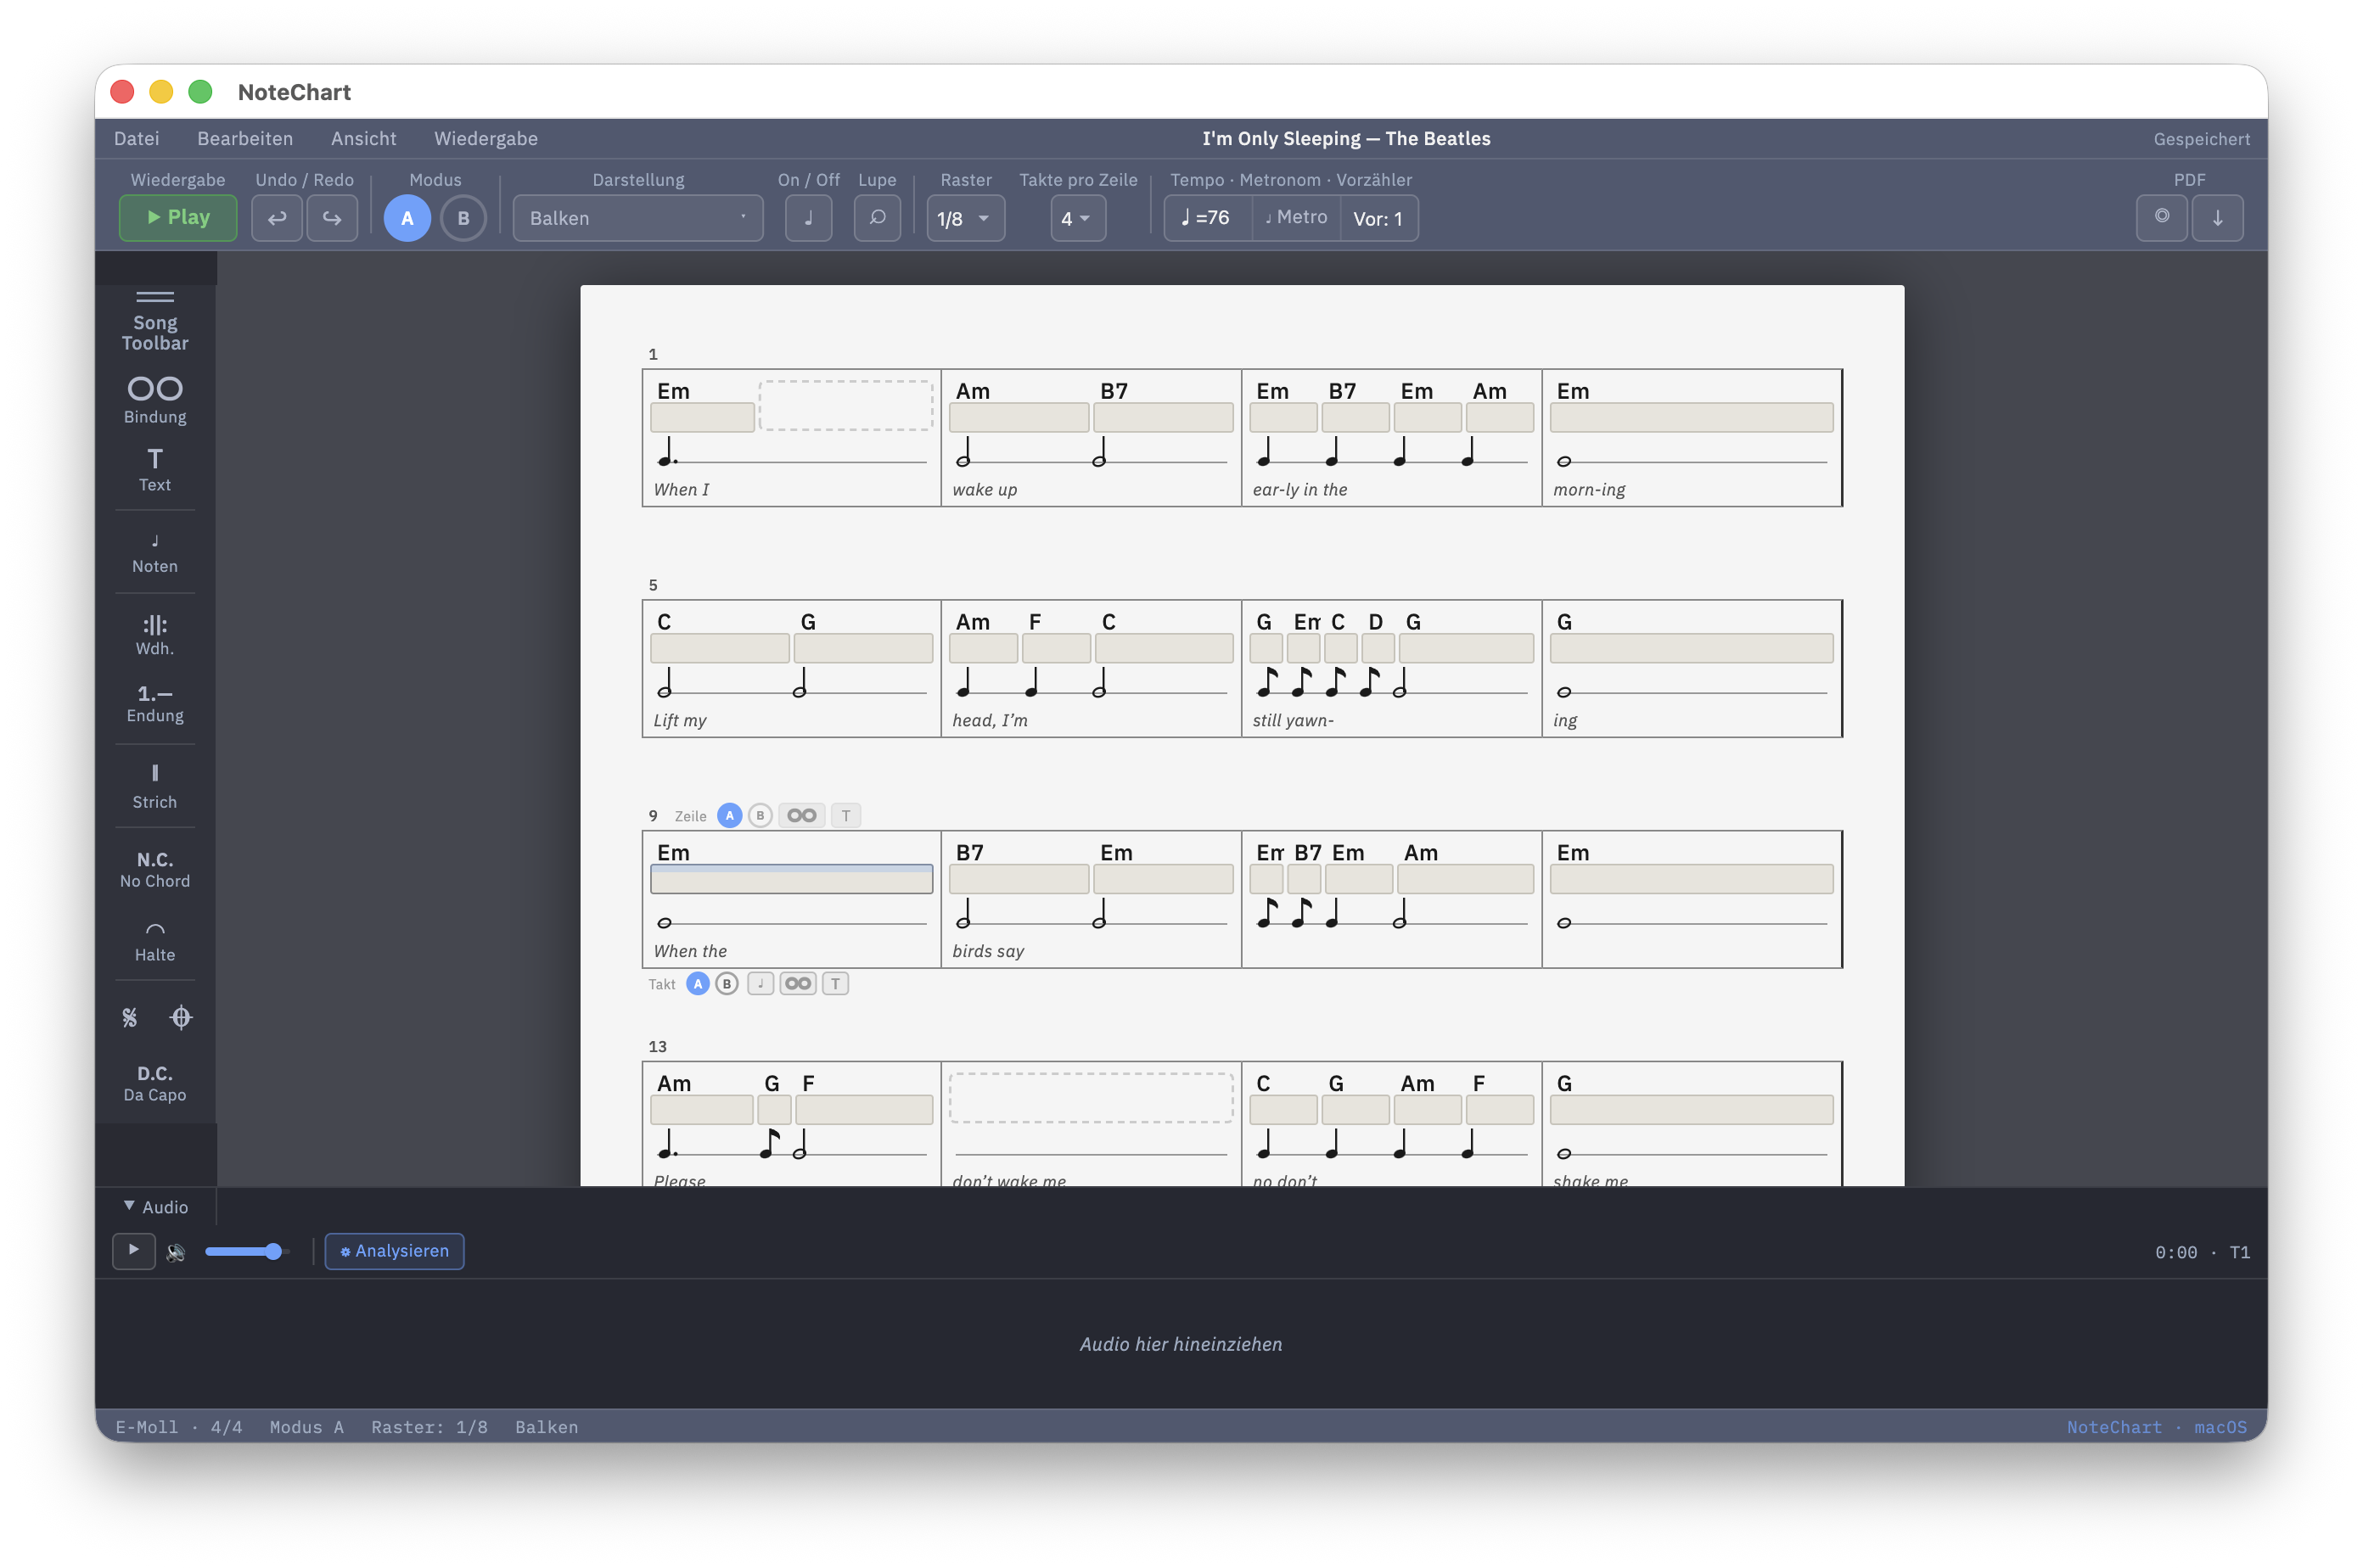
Task: Switch to Modus B in the toolbar
Action: (x=463, y=218)
